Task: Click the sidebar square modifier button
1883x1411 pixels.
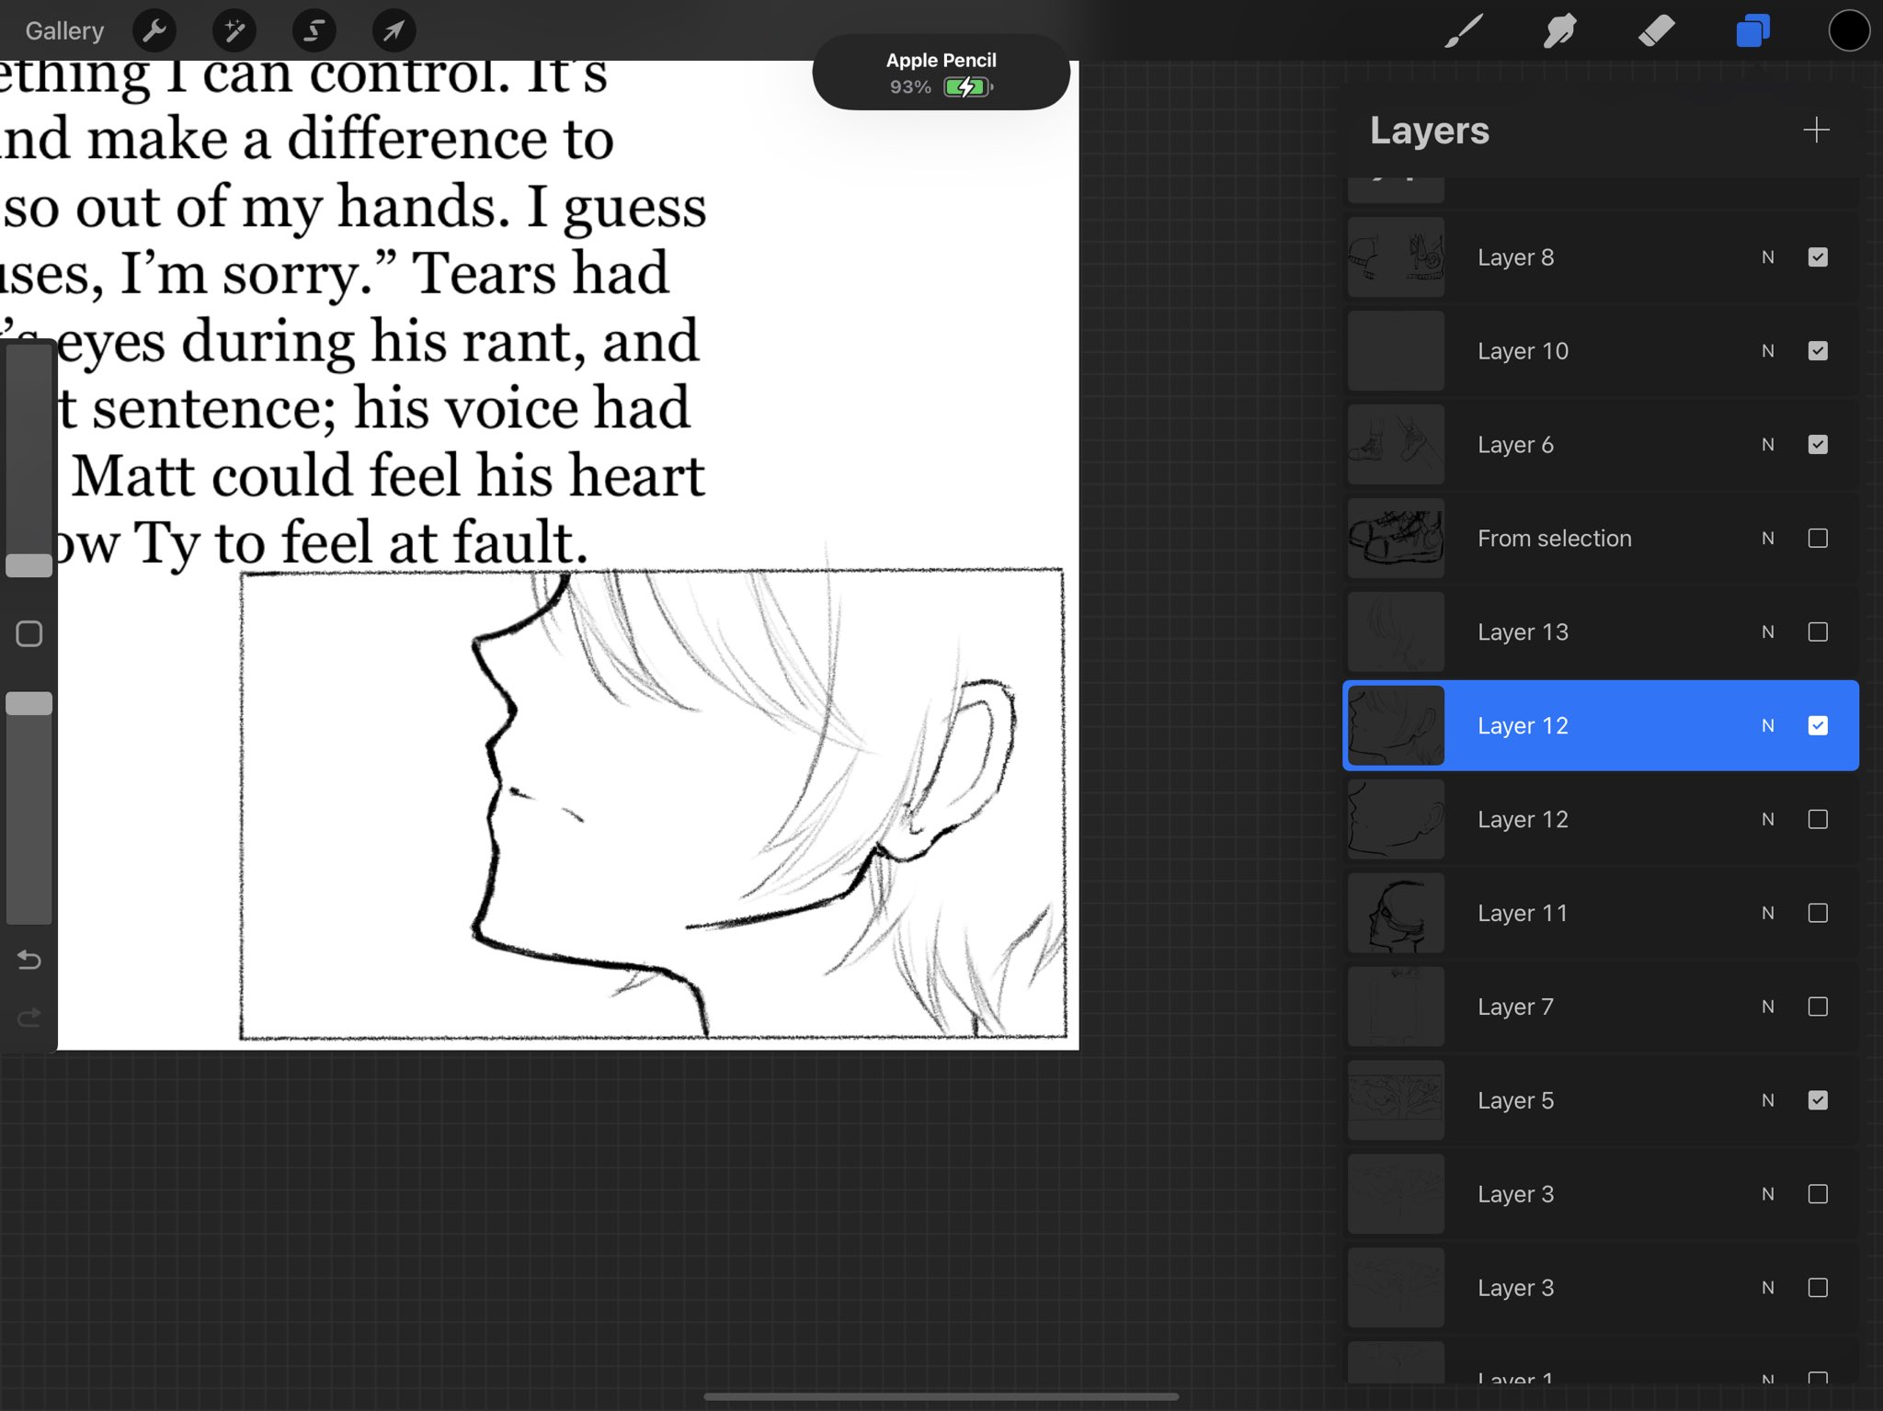Action: tap(29, 633)
